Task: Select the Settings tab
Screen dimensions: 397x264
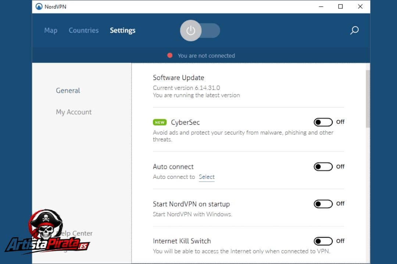Action: [122, 30]
